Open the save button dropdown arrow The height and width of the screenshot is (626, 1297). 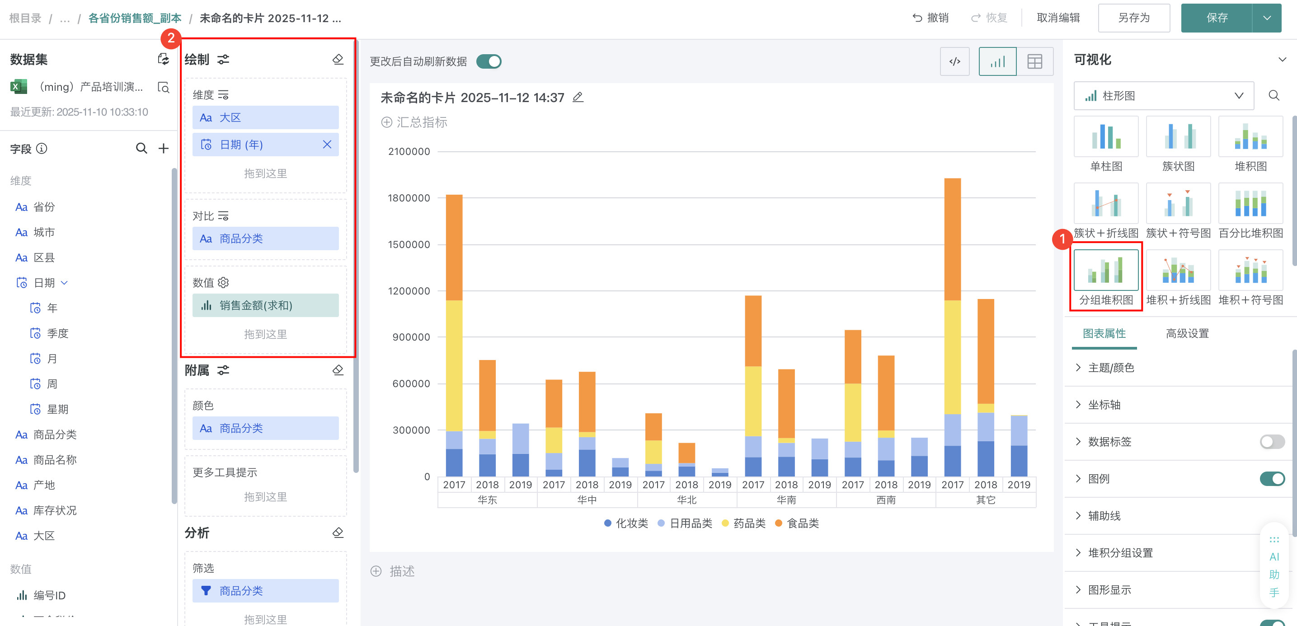[x=1267, y=18]
